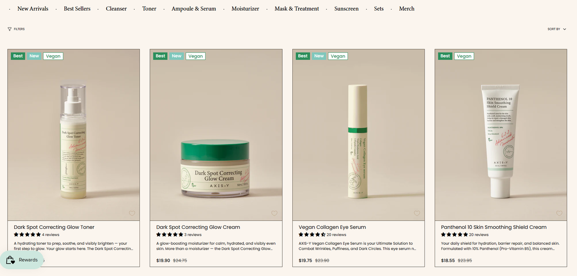This screenshot has height=276, width=577.
Task: Go to Ampoule & Serum category
Action: tap(194, 9)
